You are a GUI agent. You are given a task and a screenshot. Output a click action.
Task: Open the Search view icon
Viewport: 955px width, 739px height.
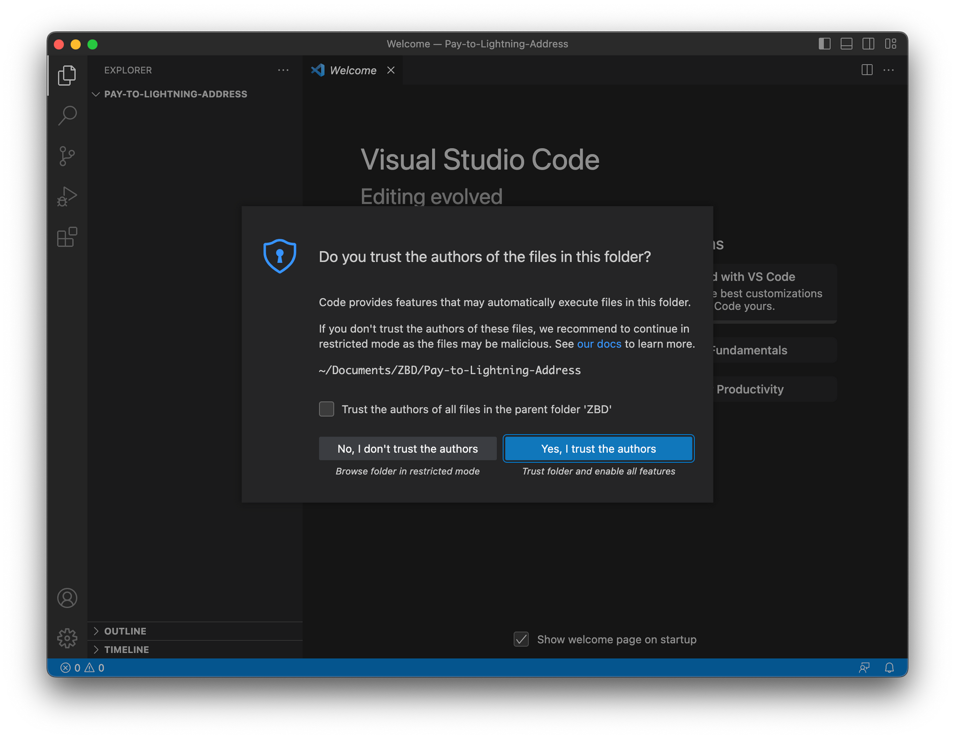point(67,115)
